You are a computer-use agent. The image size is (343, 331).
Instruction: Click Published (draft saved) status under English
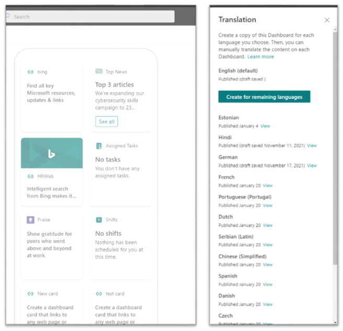(242, 79)
